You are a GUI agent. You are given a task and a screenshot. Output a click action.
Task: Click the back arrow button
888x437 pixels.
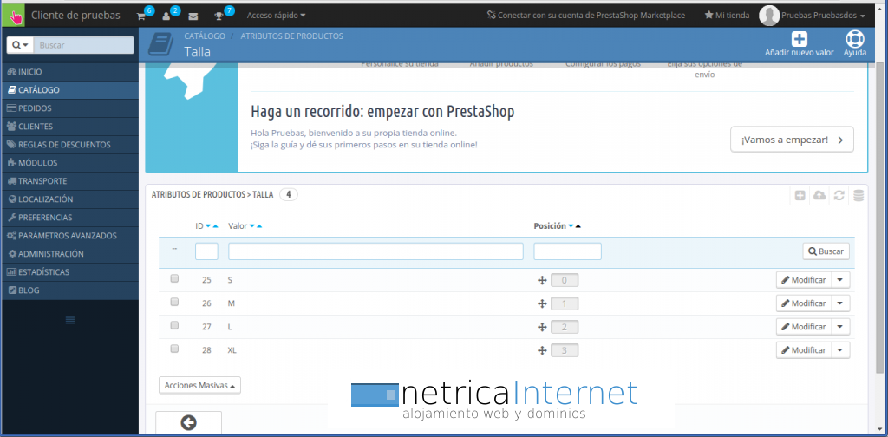click(188, 423)
